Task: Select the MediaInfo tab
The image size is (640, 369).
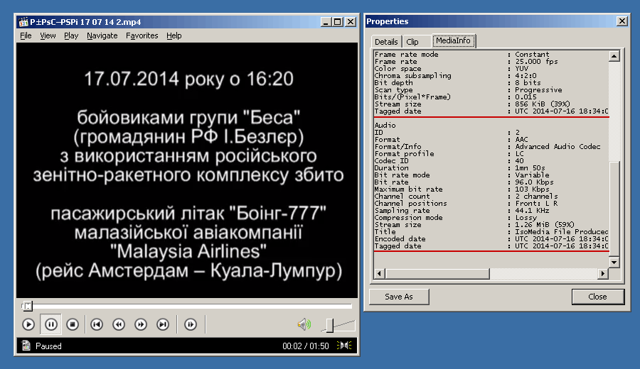Action: click(x=453, y=40)
